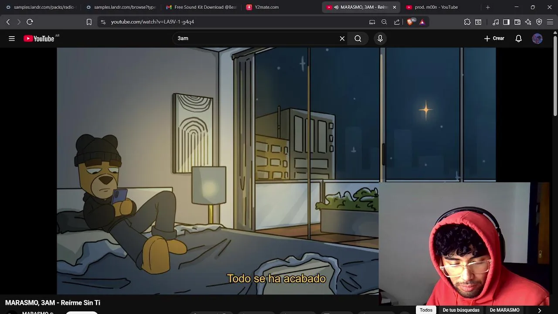
Task: Start voice search with microphone
Action: [380, 38]
